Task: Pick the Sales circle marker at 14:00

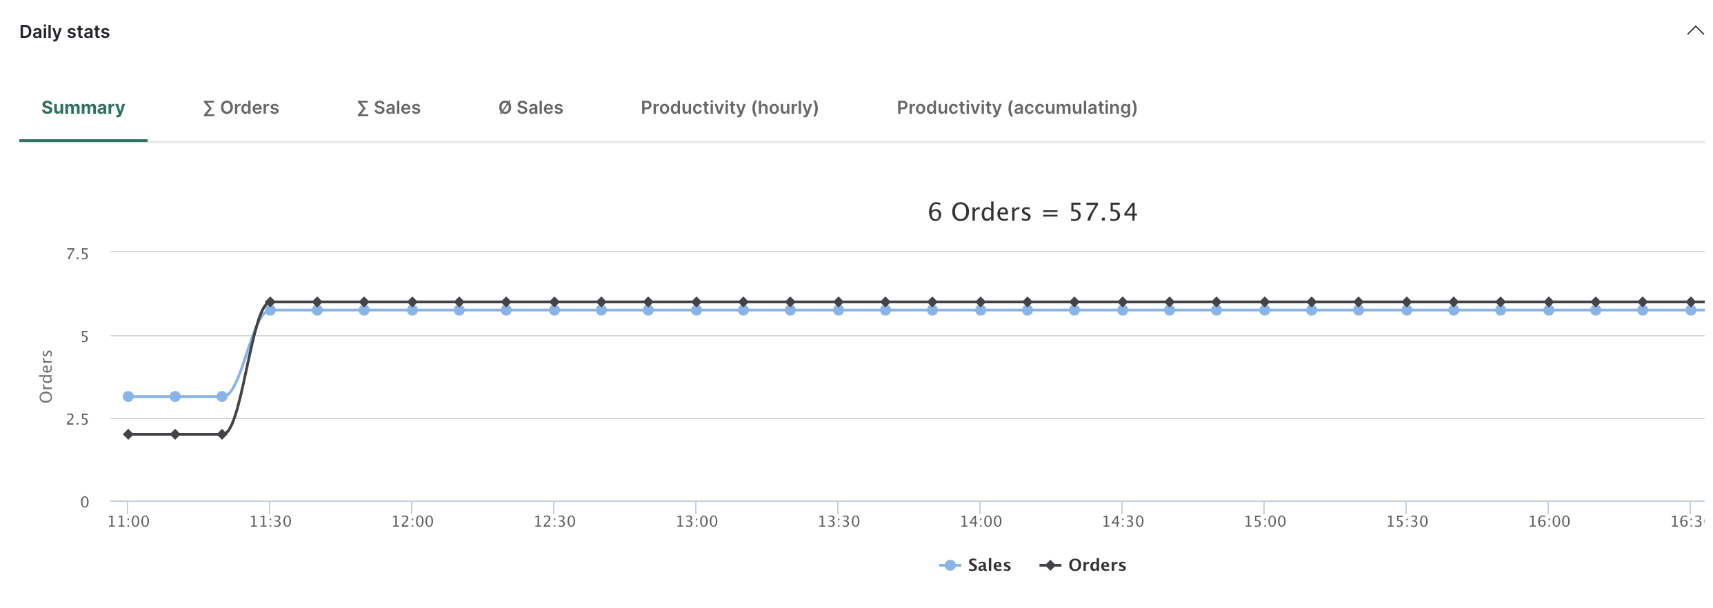Action: click(981, 311)
